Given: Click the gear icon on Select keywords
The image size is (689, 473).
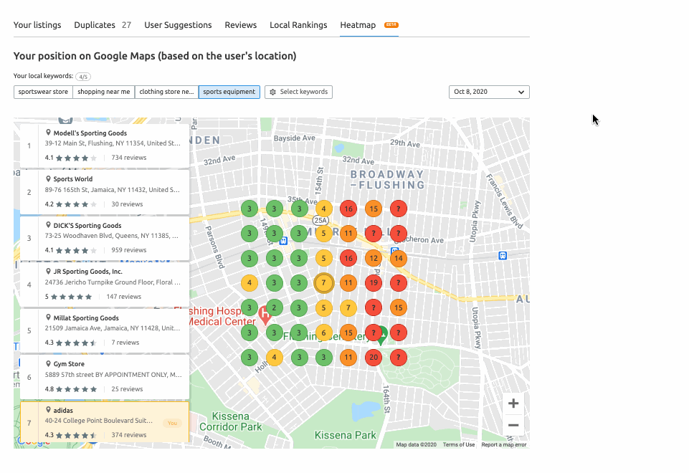Looking at the screenshot, I should (272, 92).
